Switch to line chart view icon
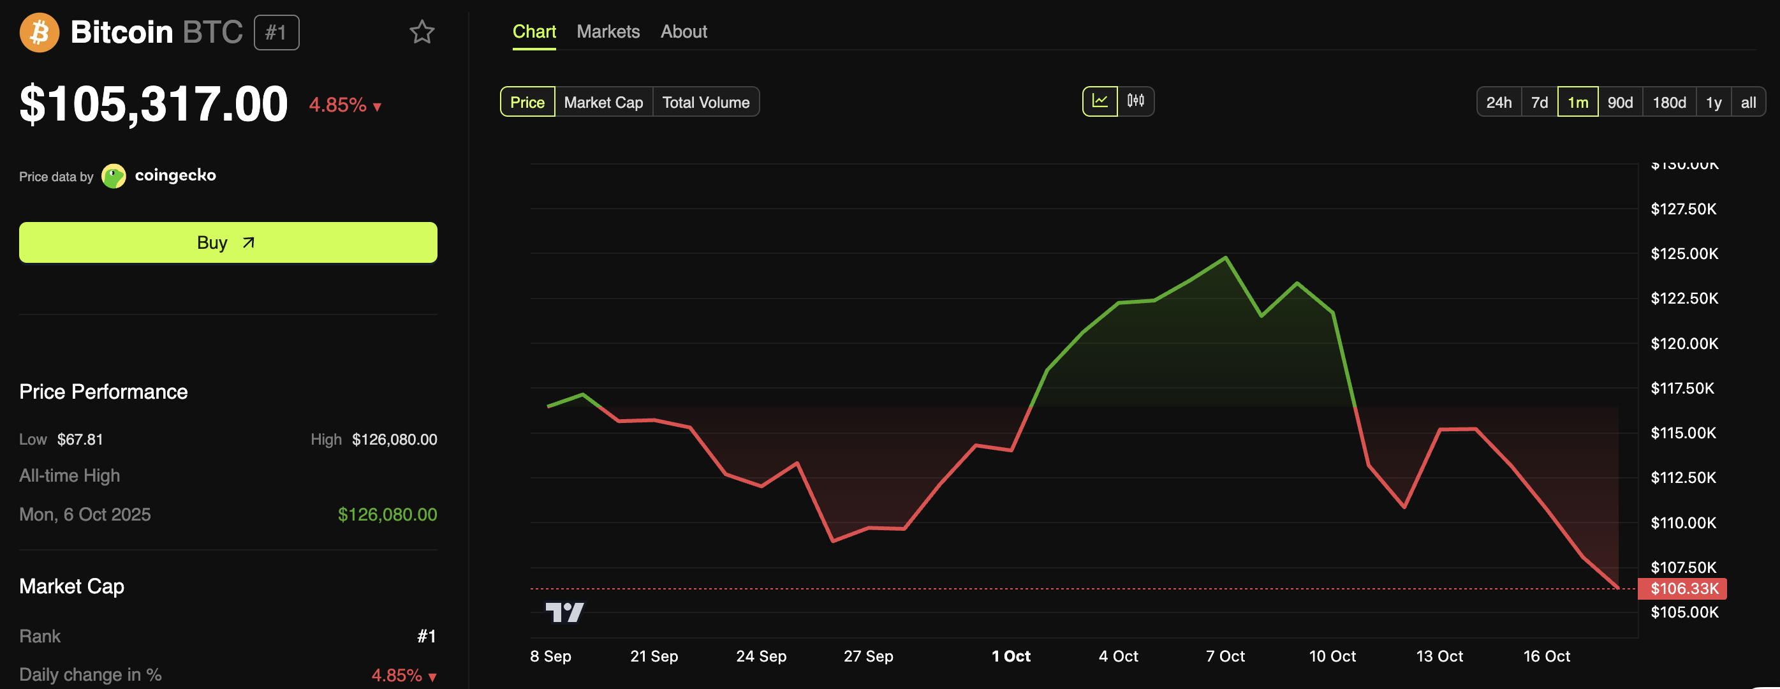This screenshot has height=689, width=1780. (1100, 101)
